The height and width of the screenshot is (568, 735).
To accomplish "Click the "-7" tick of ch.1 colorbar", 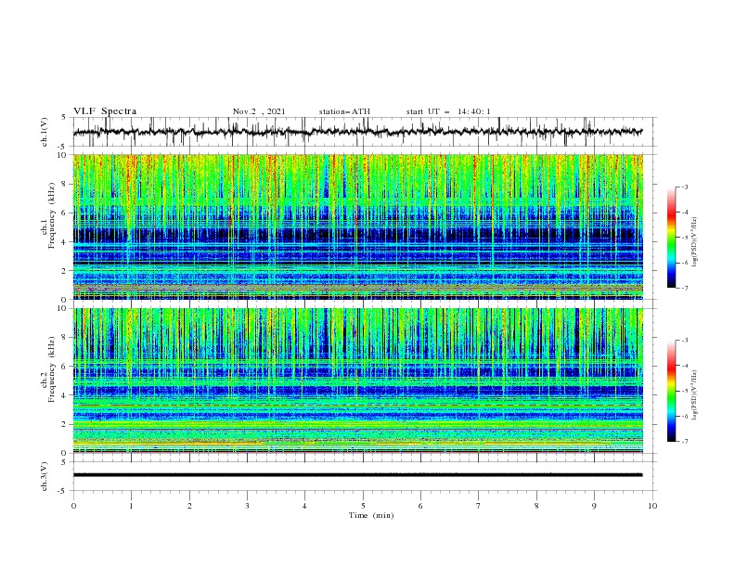I will 685,288.
